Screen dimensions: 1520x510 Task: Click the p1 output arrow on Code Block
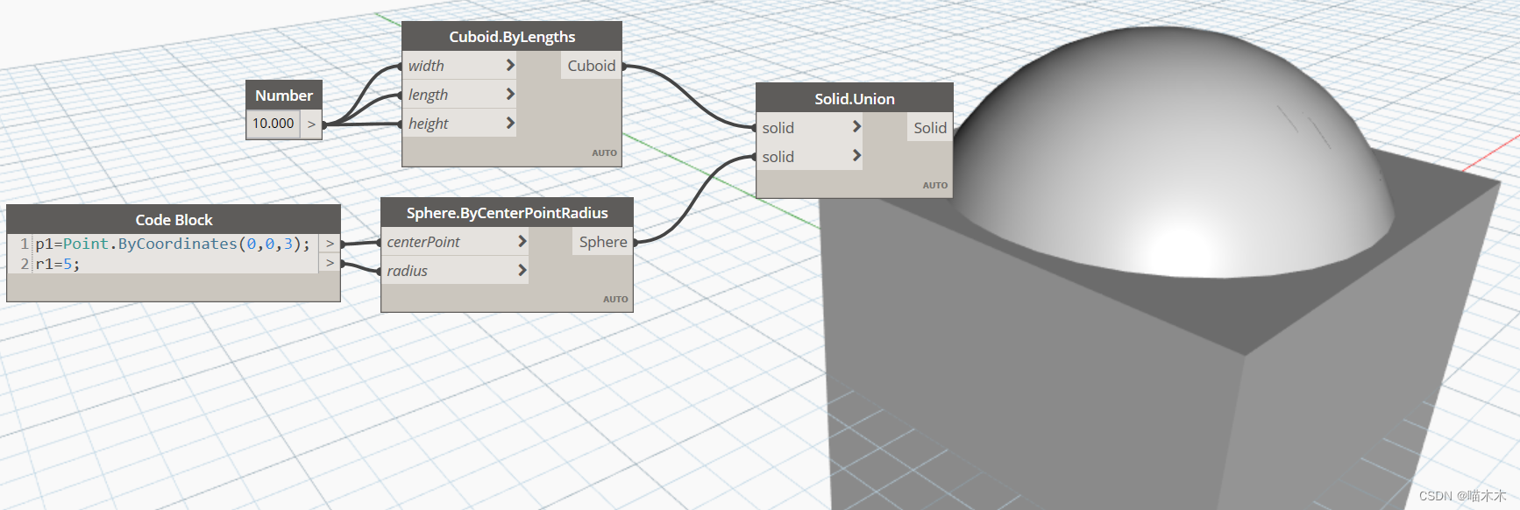coord(330,244)
